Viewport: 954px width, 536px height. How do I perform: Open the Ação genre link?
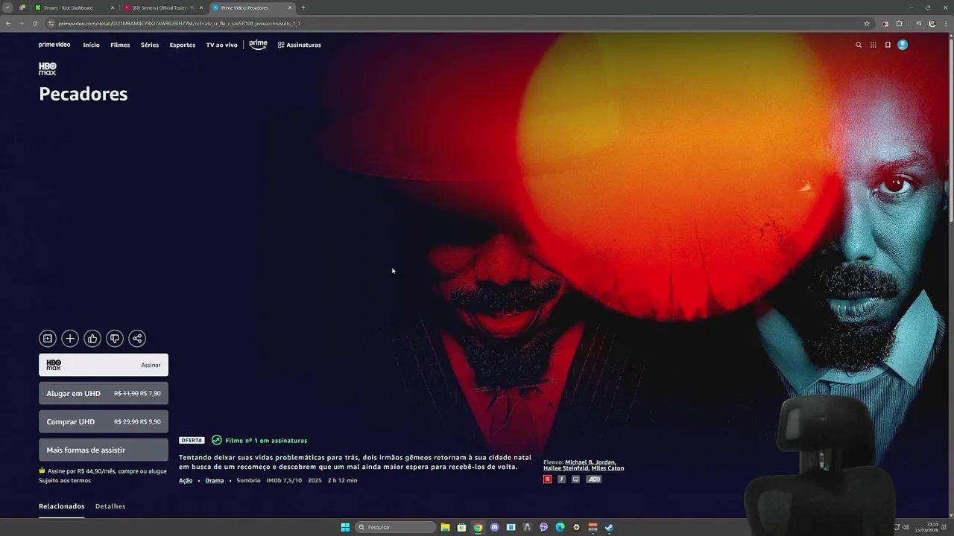pyautogui.click(x=186, y=480)
